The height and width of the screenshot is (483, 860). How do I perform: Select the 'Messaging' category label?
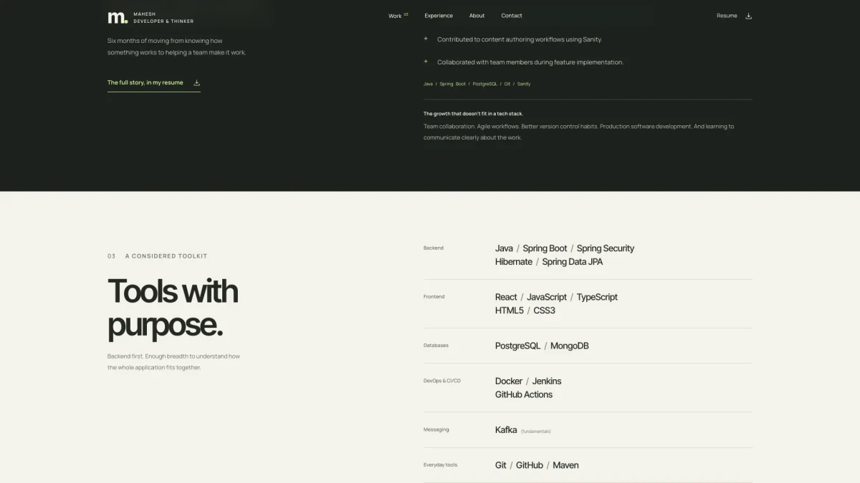436,430
